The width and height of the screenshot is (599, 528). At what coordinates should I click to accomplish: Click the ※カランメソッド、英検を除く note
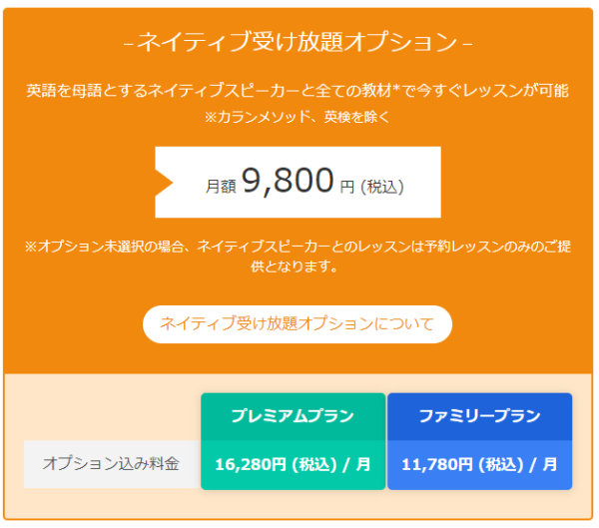coord(298,117)
